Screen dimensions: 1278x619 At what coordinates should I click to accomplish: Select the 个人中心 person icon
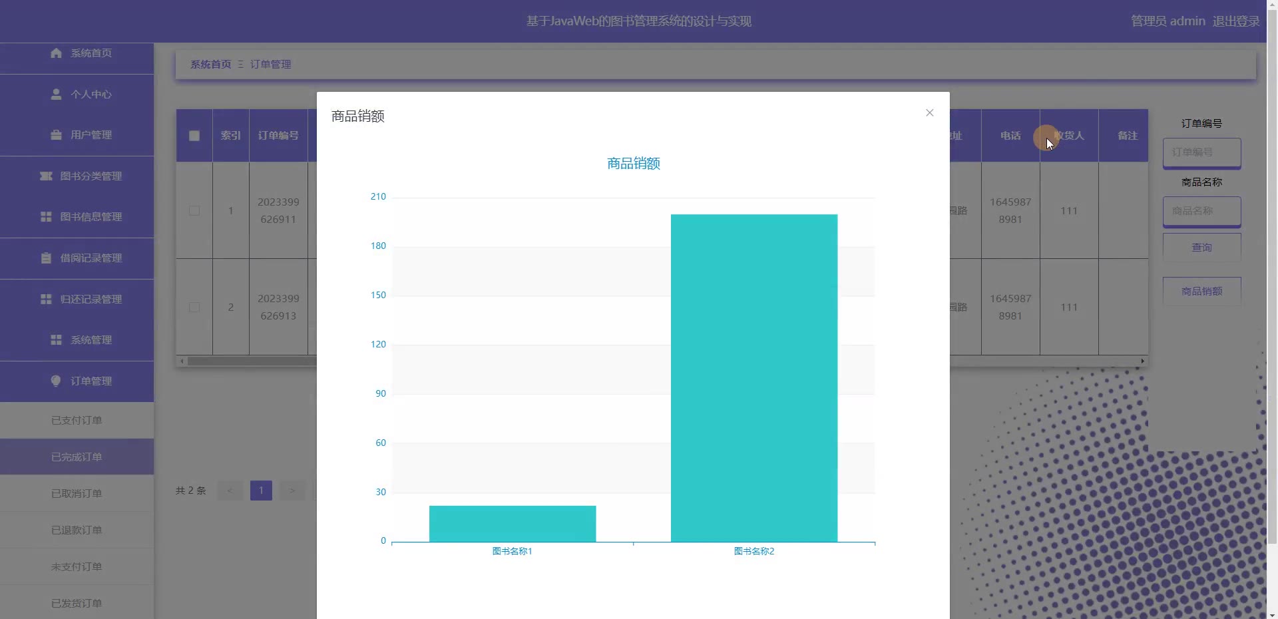[x=57, y=95]
